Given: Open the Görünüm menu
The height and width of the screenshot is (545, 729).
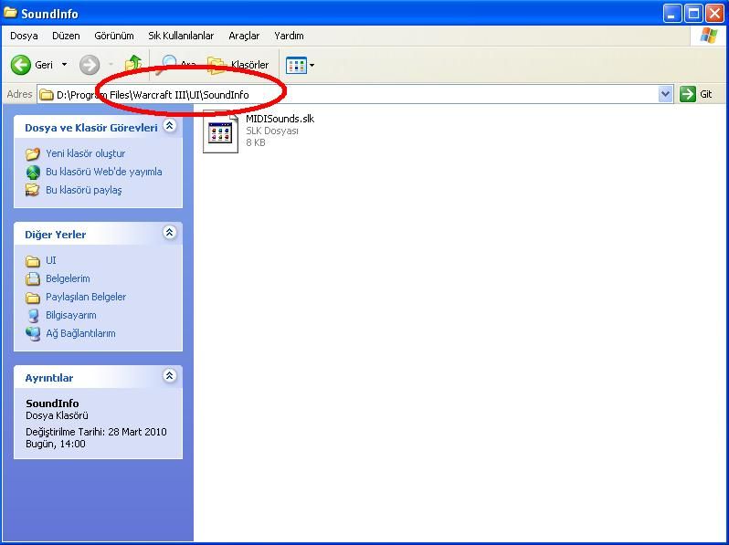Looking at the screenshot, I should (x=114, y=36).
